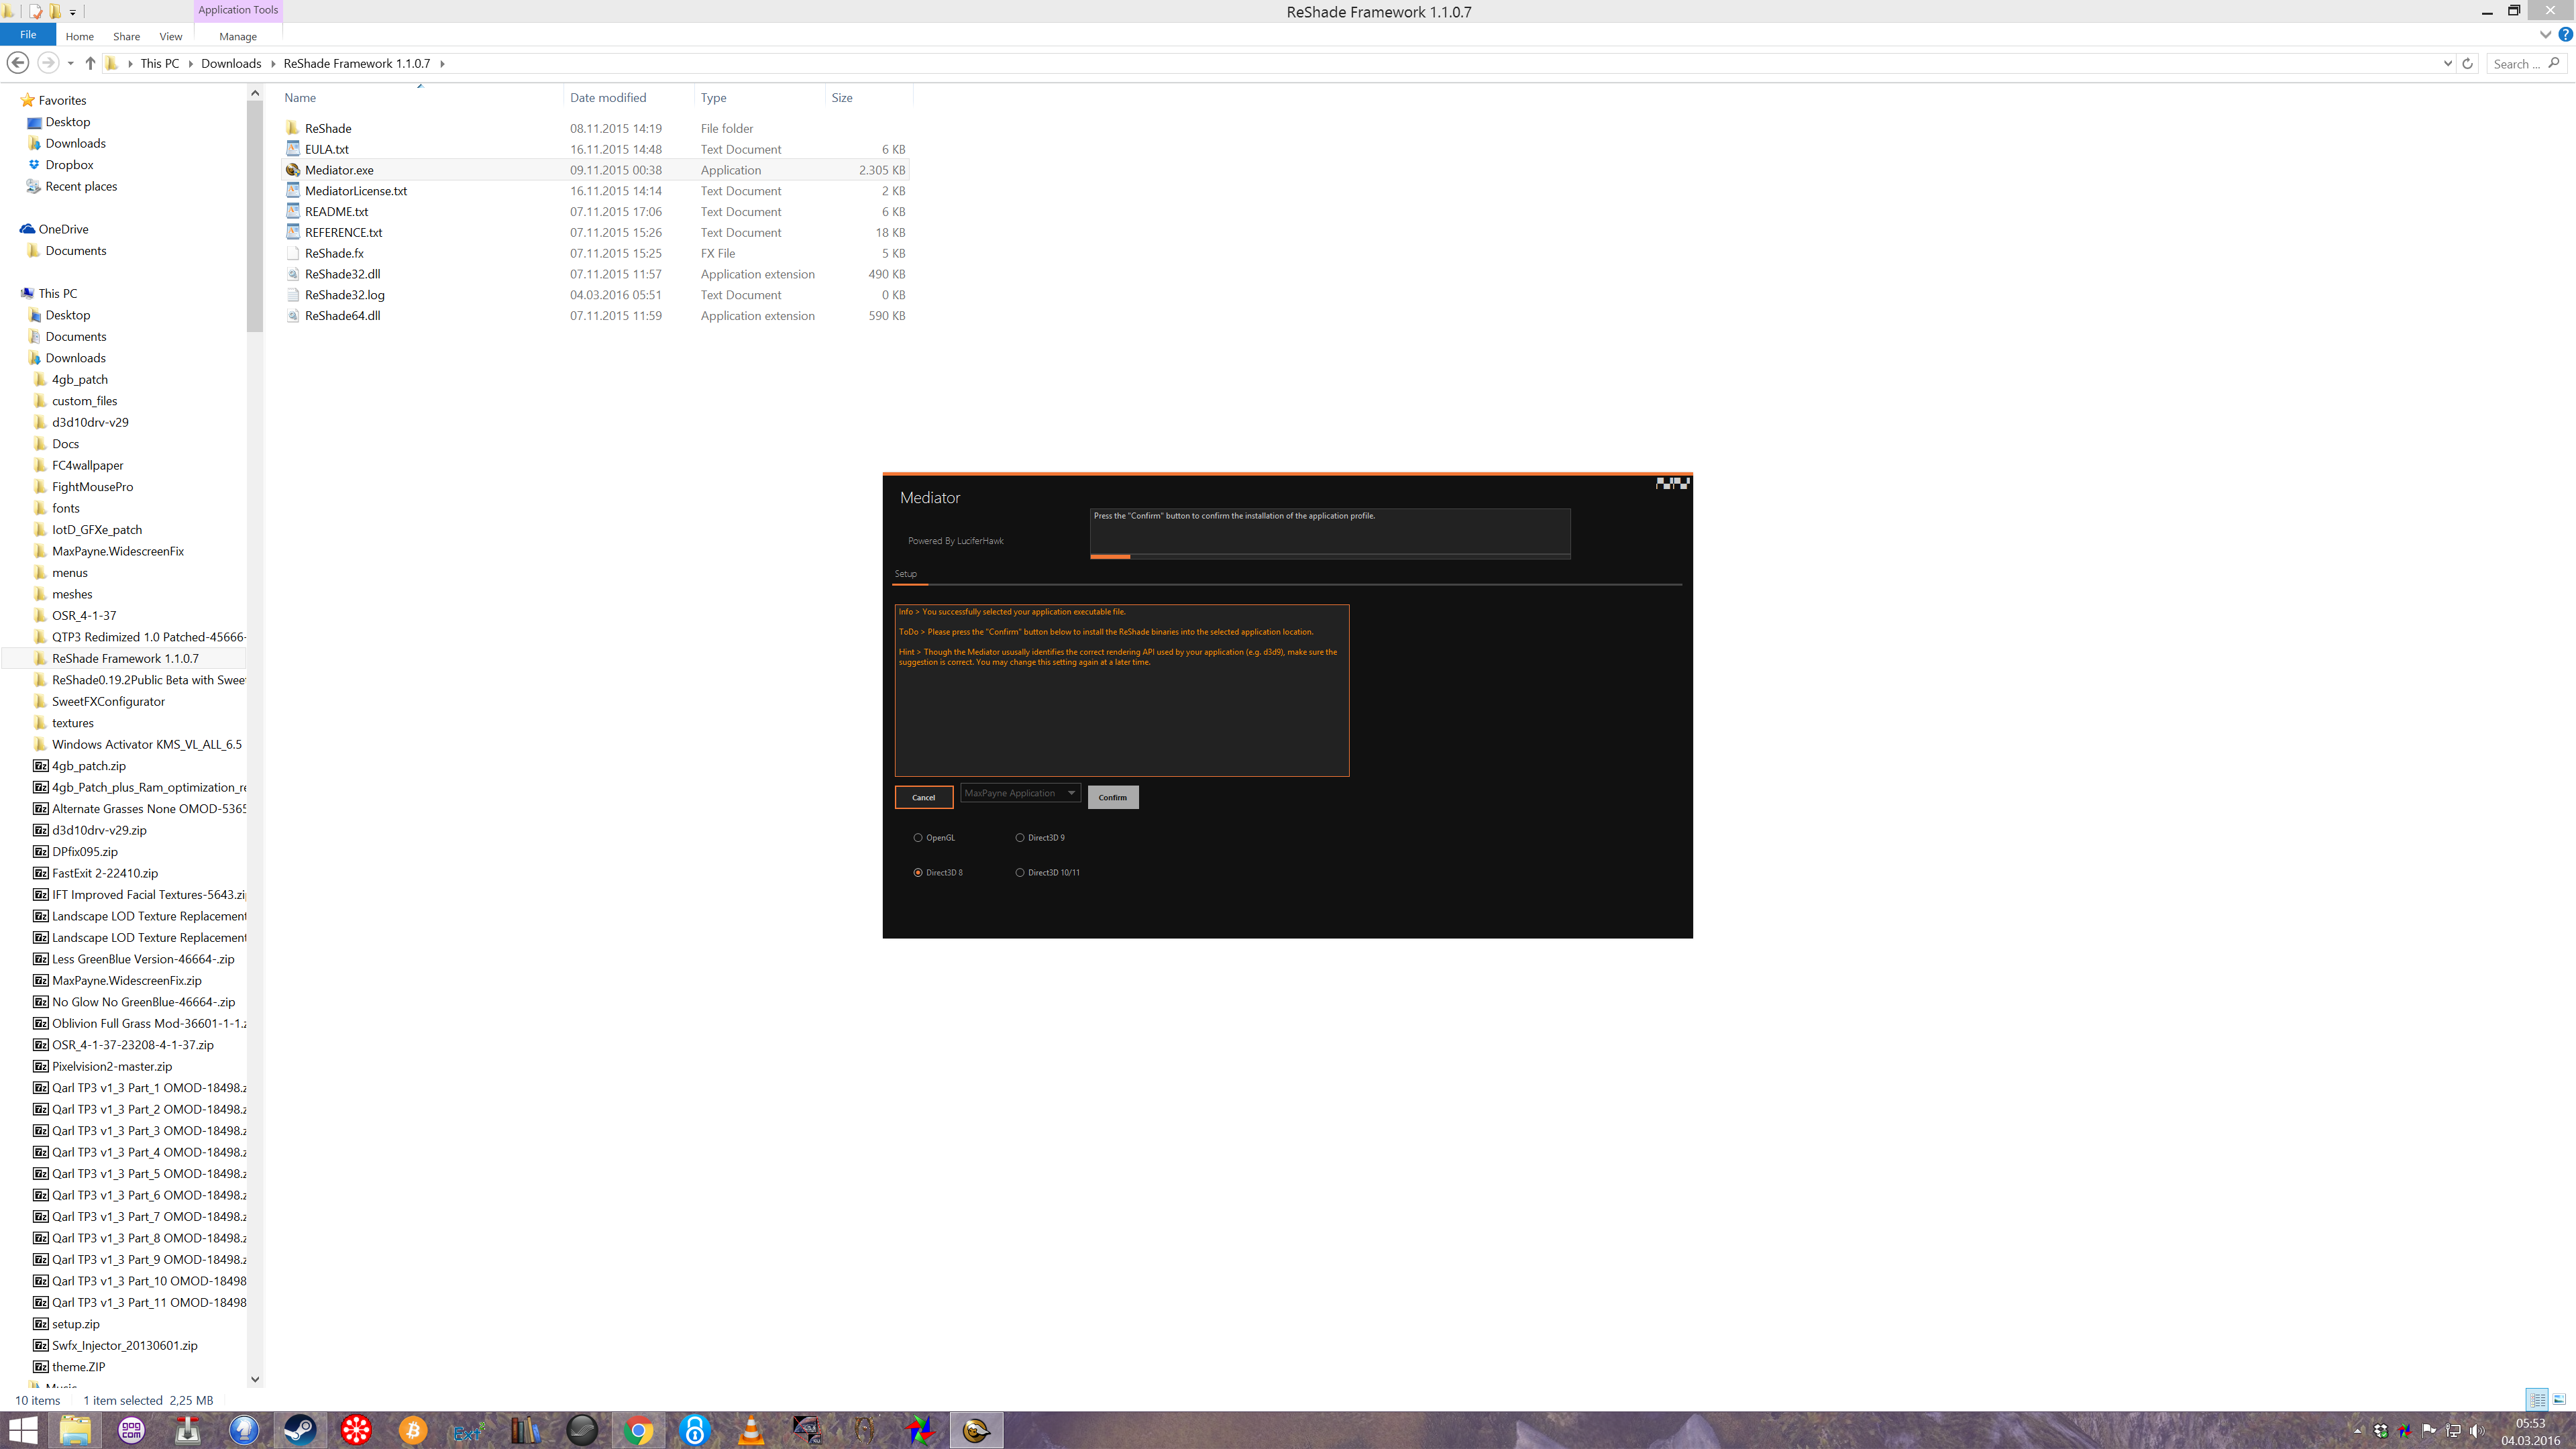This screenshot has height=1449, width=2576.
Task: Switch to Mediator Setup tab
Action: tap(905, 574)
